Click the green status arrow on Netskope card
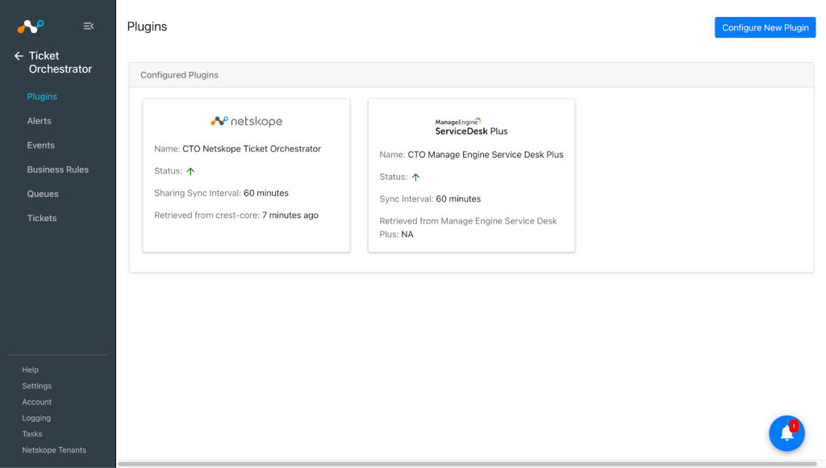This screenshot has width=826, height=468. 190,171
